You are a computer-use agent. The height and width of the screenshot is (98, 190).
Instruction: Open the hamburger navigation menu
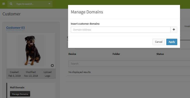coord(4,4)
